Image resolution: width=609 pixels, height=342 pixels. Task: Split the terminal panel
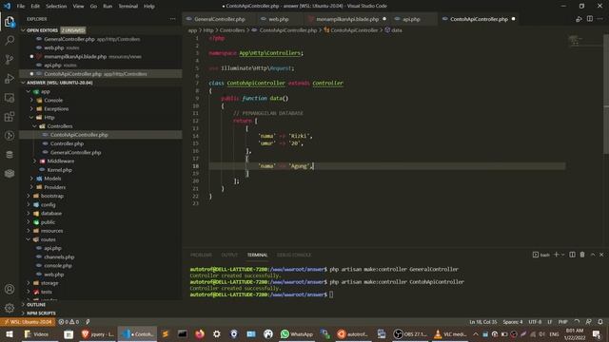tap(572, 255)
